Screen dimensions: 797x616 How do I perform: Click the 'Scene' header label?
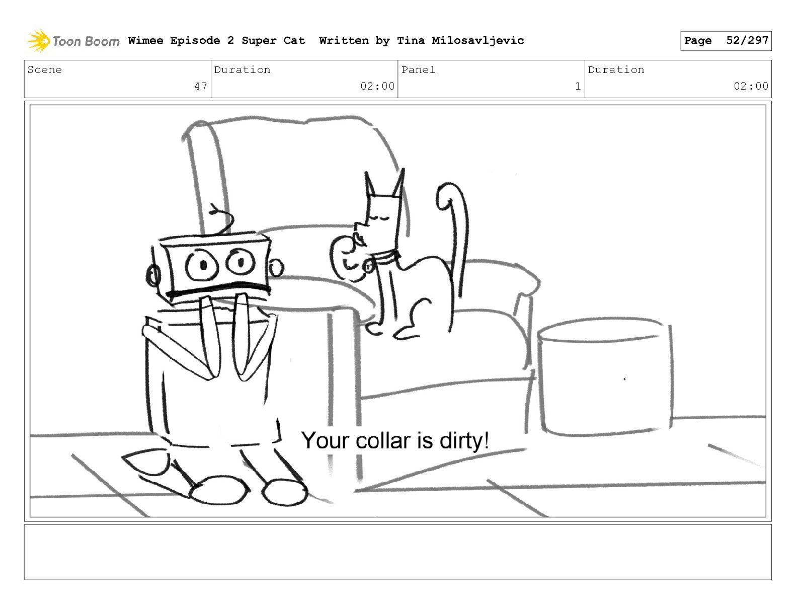click(x=45, y=69)
